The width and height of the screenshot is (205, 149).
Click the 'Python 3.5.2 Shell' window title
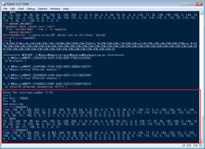(x=18, y=4)
